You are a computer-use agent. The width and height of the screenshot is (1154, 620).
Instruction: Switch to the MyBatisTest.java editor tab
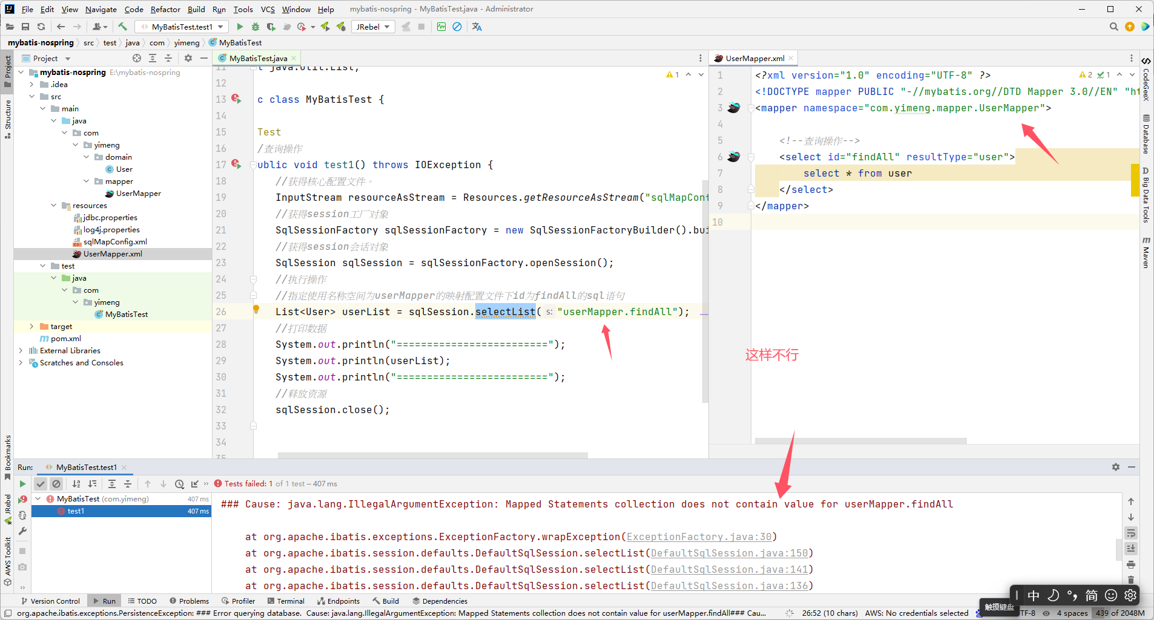click(257, 58)
